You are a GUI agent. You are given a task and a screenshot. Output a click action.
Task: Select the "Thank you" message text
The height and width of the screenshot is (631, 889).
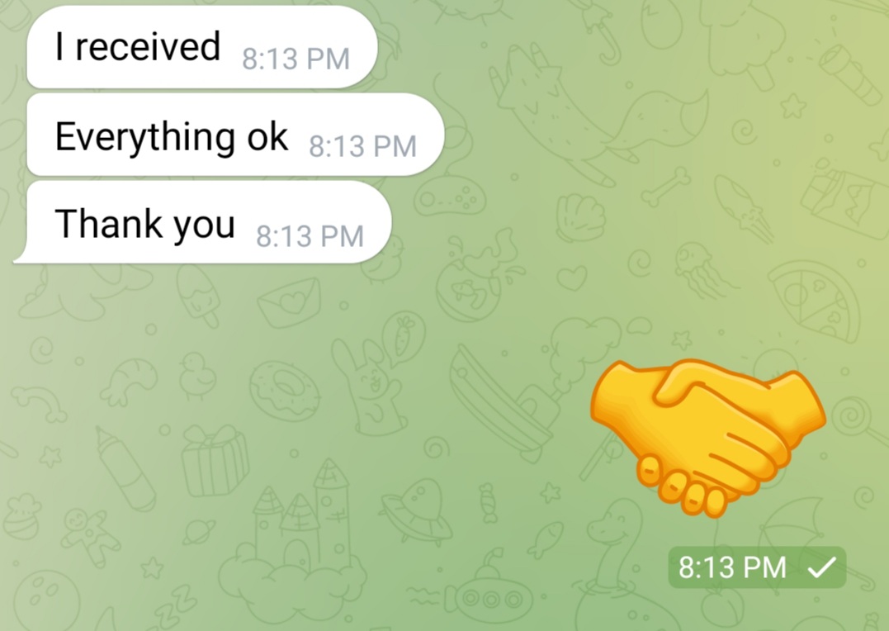coord(144,225)
